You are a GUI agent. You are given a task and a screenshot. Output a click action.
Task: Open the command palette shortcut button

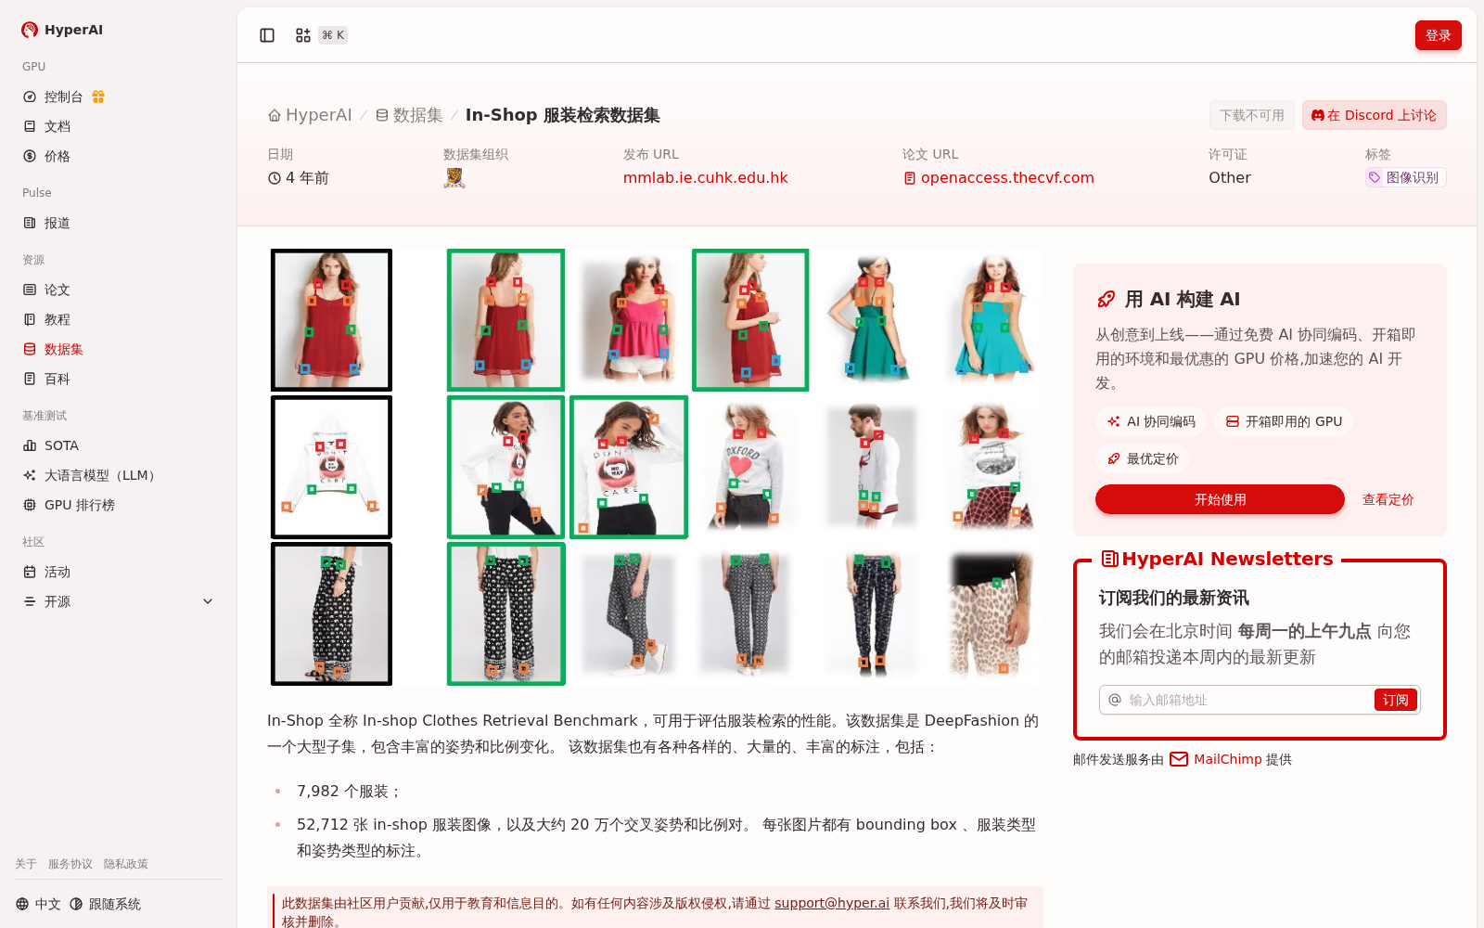(x=321, y=35)
